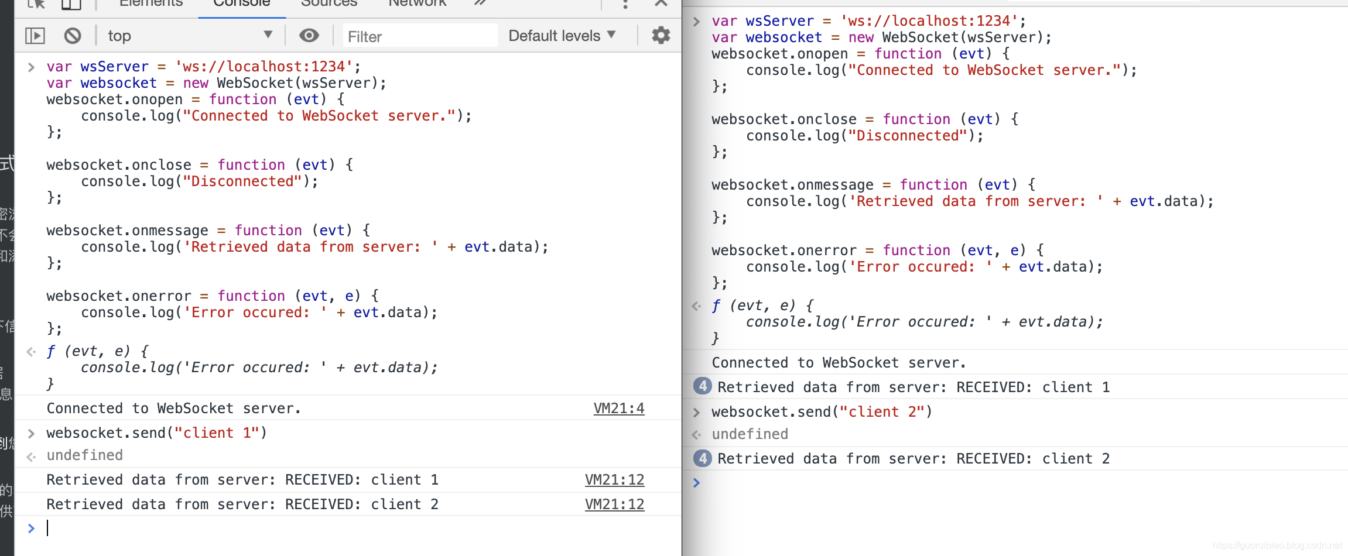Select the websocket.send("client 2") command in right console
The image size is (1348, 556).
(822, 411)
